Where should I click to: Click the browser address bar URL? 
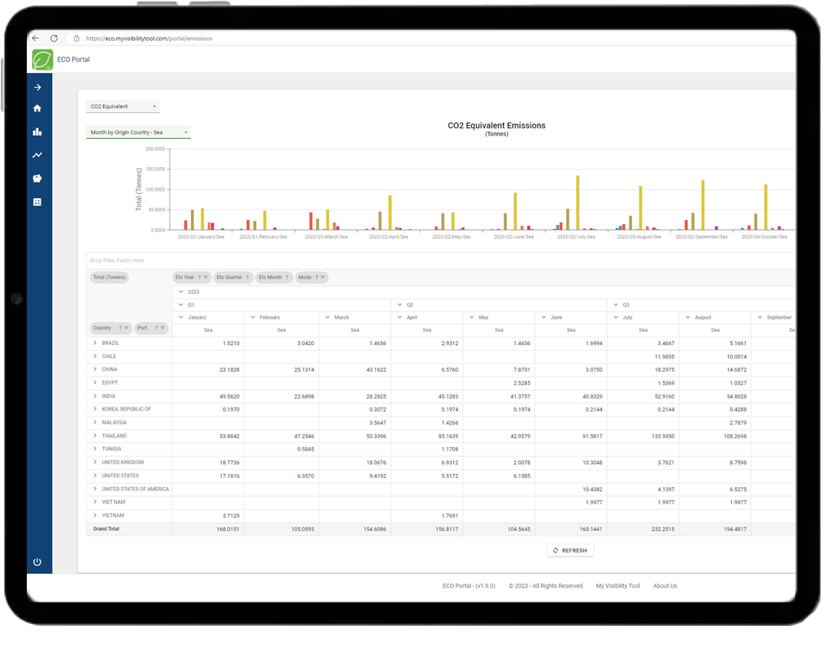(149, 38)
